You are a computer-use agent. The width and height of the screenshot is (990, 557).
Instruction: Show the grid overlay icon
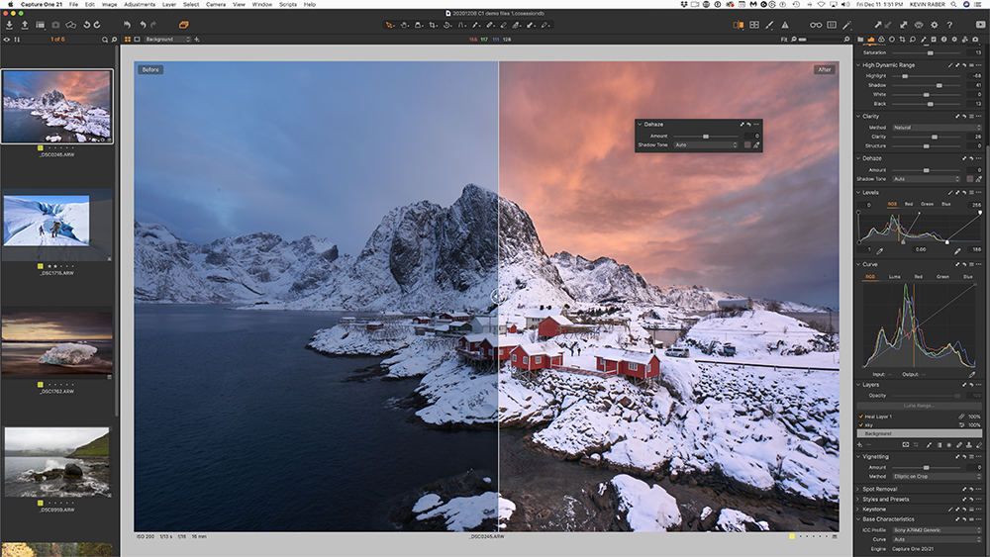click(x=832, y=24)
